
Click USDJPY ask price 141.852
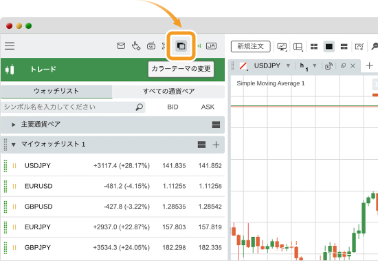coord(210,166)
